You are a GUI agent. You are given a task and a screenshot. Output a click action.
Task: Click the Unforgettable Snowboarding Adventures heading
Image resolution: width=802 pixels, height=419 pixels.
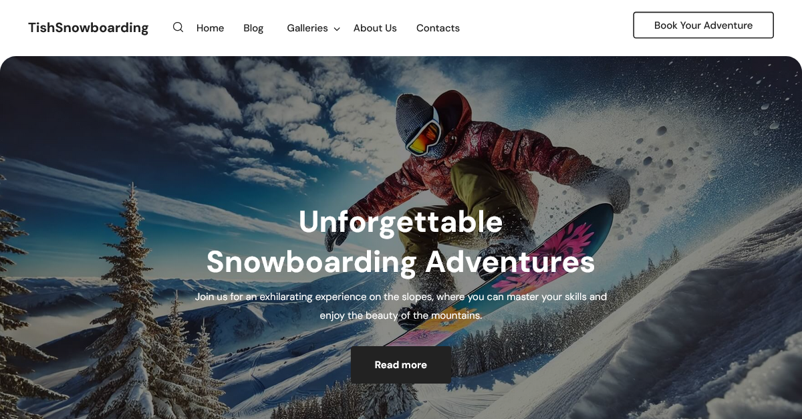pos(401,241)
